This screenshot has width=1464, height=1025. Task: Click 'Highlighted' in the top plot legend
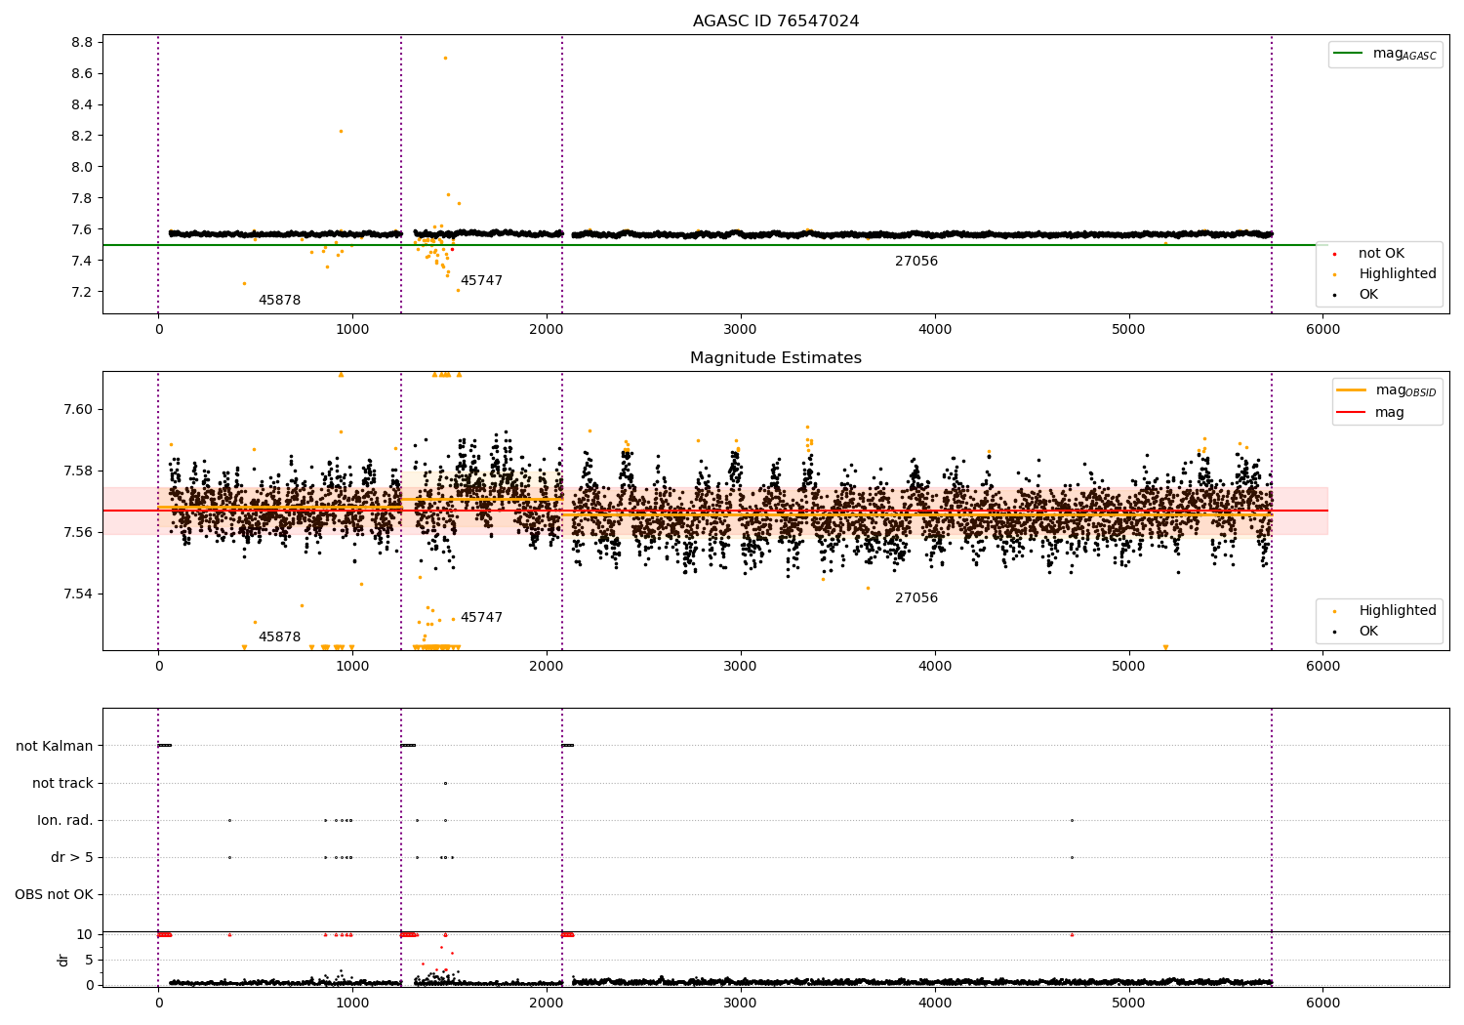[1386, 274]
